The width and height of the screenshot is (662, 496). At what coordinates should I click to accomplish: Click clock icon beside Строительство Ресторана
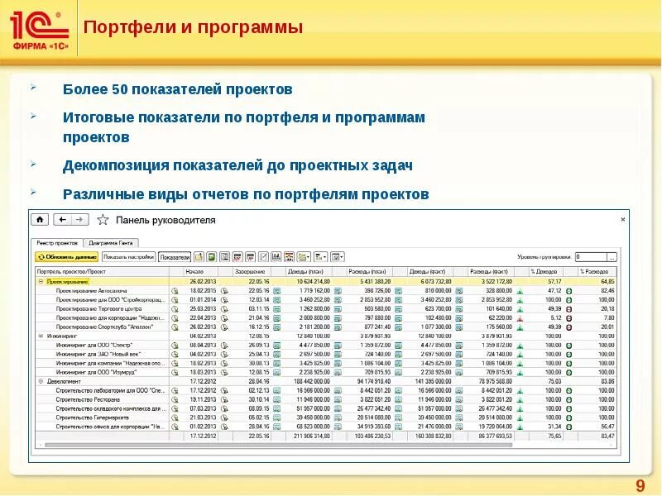pyautogui.click(x=175, y=399)
